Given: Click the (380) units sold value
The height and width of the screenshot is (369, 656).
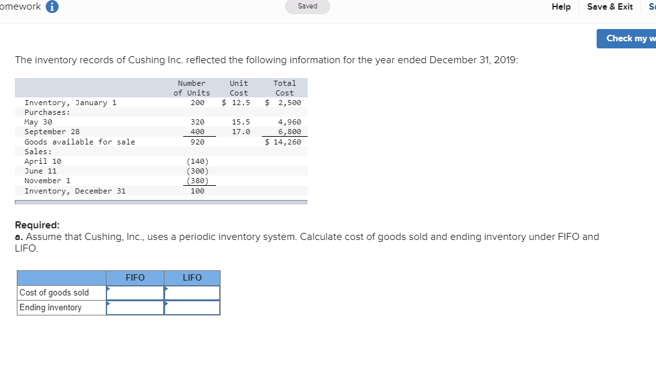Looking at the screenshot, I should [x=197, y=181].
